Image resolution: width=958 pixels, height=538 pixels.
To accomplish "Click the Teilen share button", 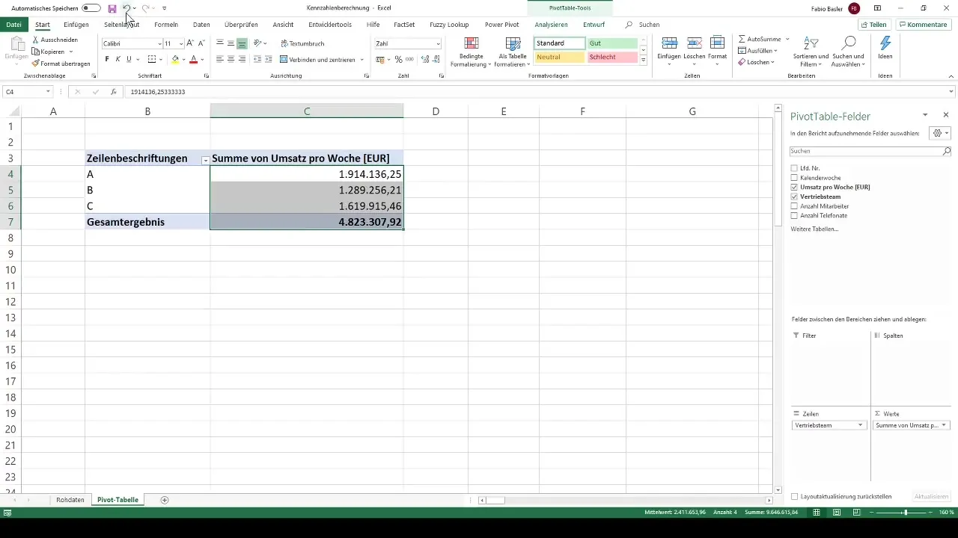I will 873,25.
